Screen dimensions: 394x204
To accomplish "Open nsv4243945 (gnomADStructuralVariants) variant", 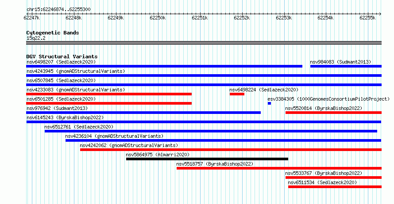I will click(76, 71).
